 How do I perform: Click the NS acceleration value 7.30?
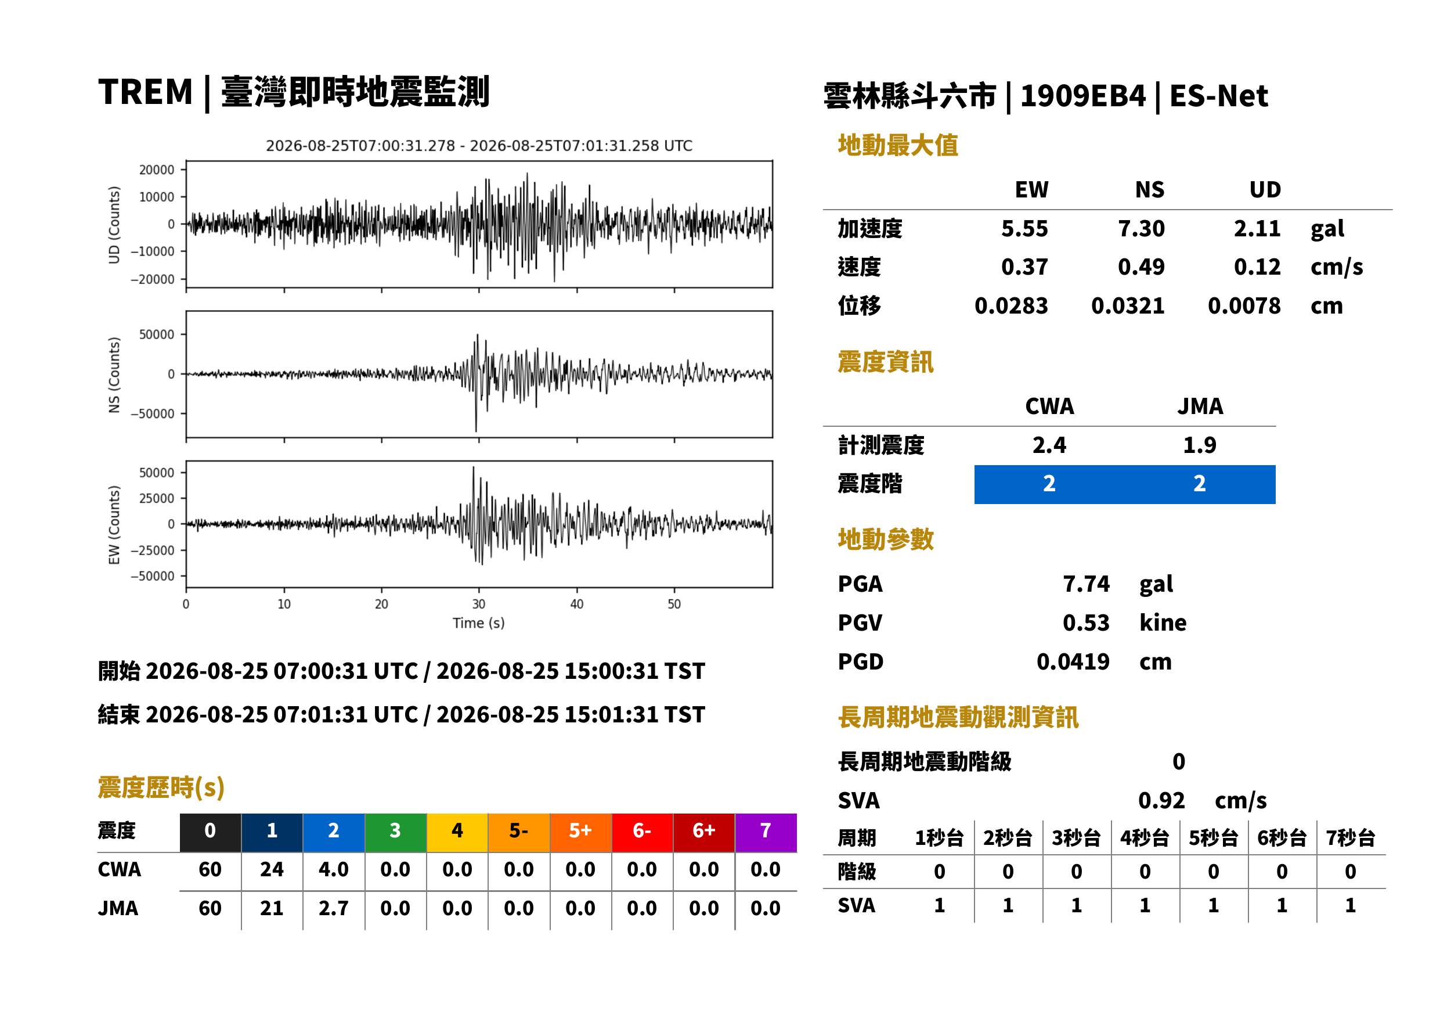coord(1141,229)
